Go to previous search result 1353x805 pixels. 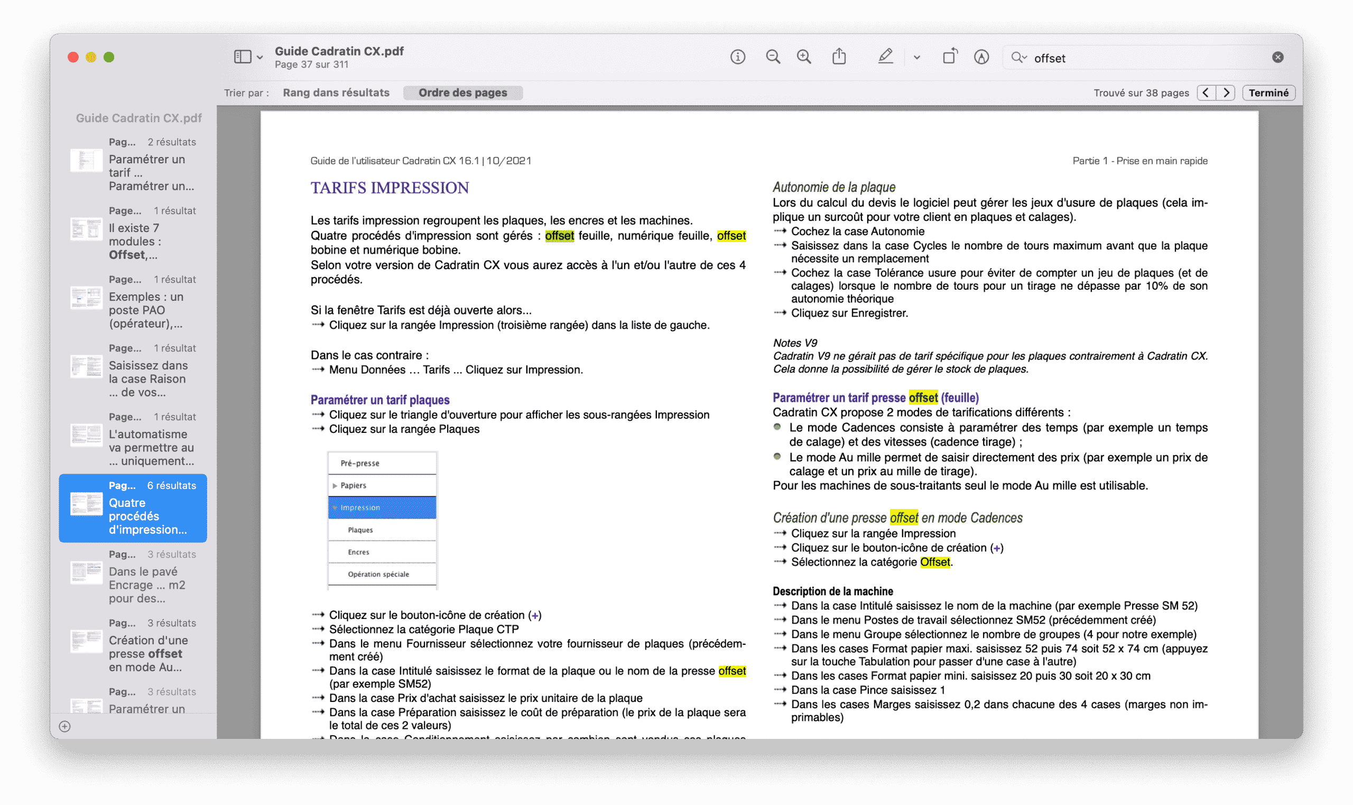tap(1206, 92)
